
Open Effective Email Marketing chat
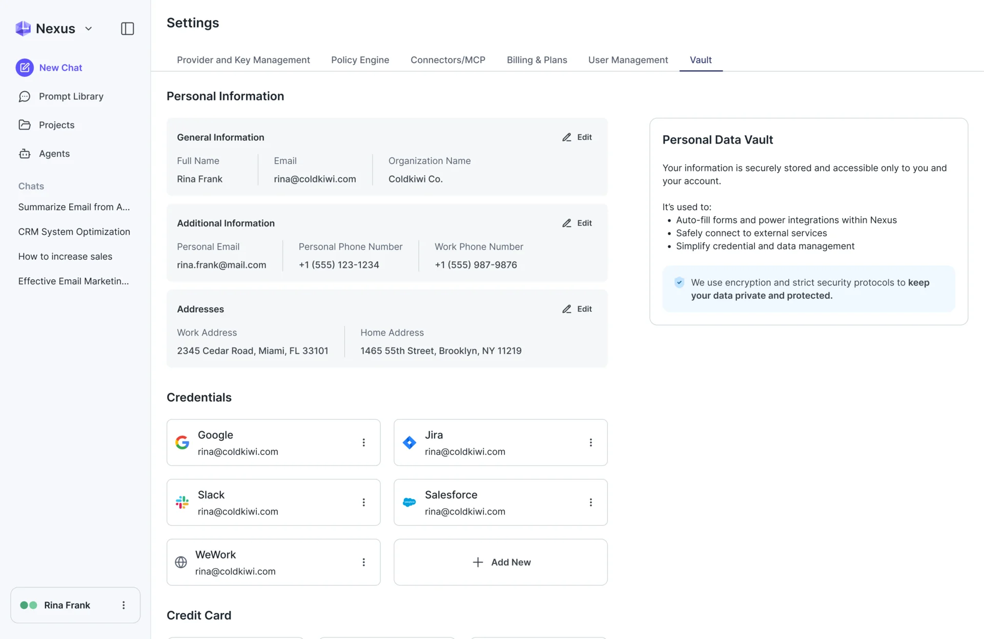tap(74, 281)
